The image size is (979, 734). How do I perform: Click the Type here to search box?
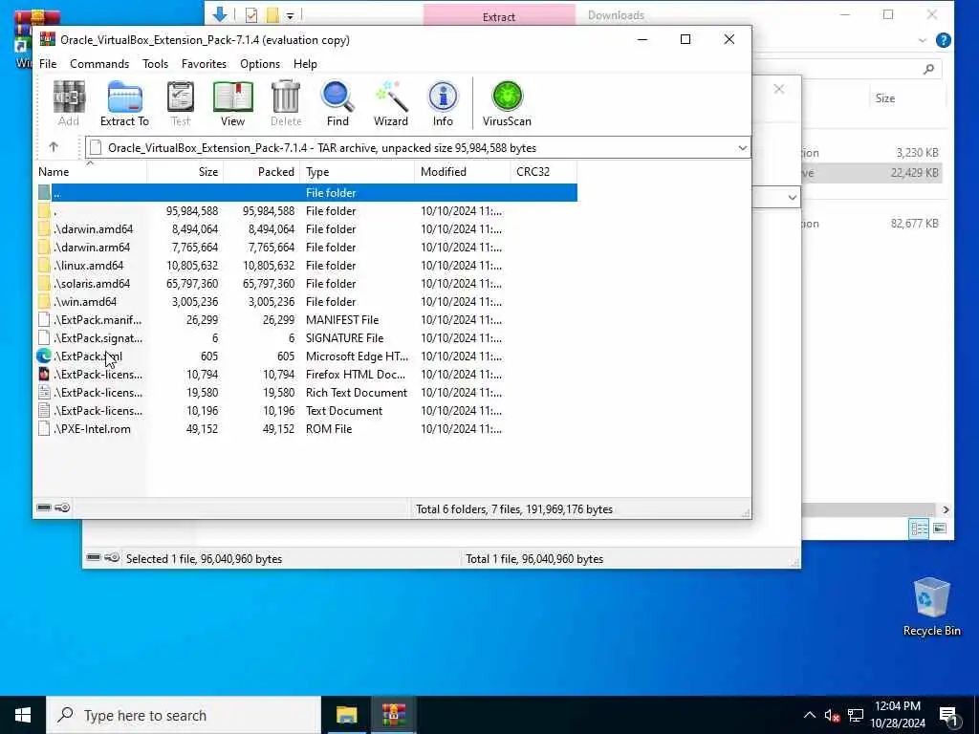(x=184, y=715)
